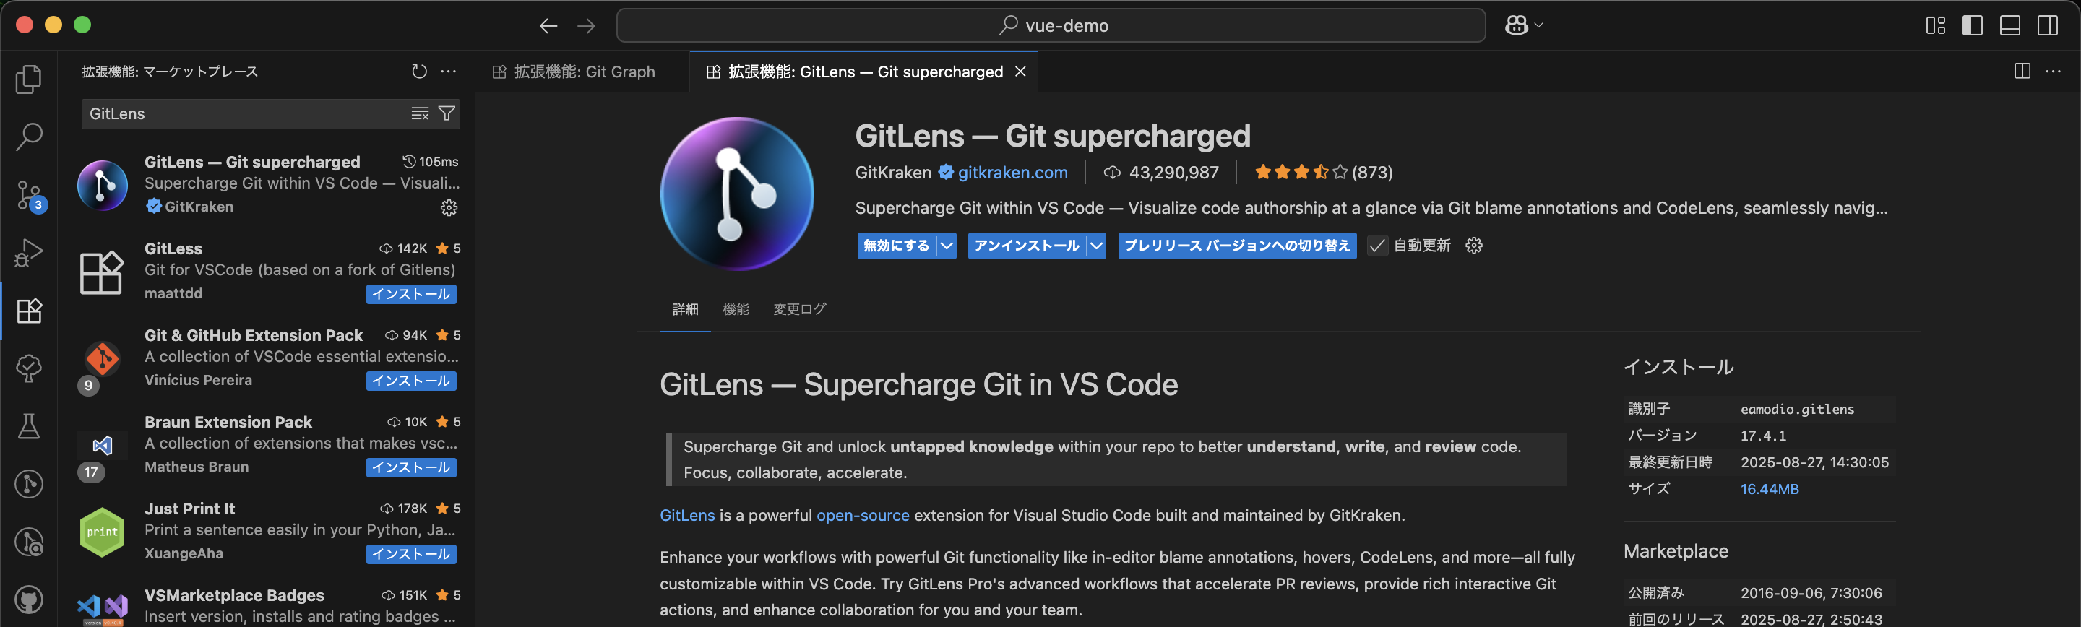Image resolution: width=2081 pixels, height=627 pixels.
Task: Close the GitLens extension tab
Action: 1020,72
